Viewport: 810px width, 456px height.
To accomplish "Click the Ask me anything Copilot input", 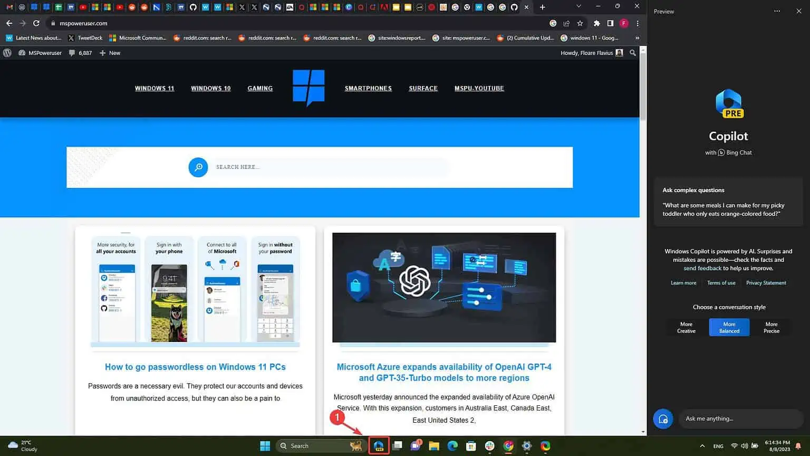I will [x=740, y=419].
